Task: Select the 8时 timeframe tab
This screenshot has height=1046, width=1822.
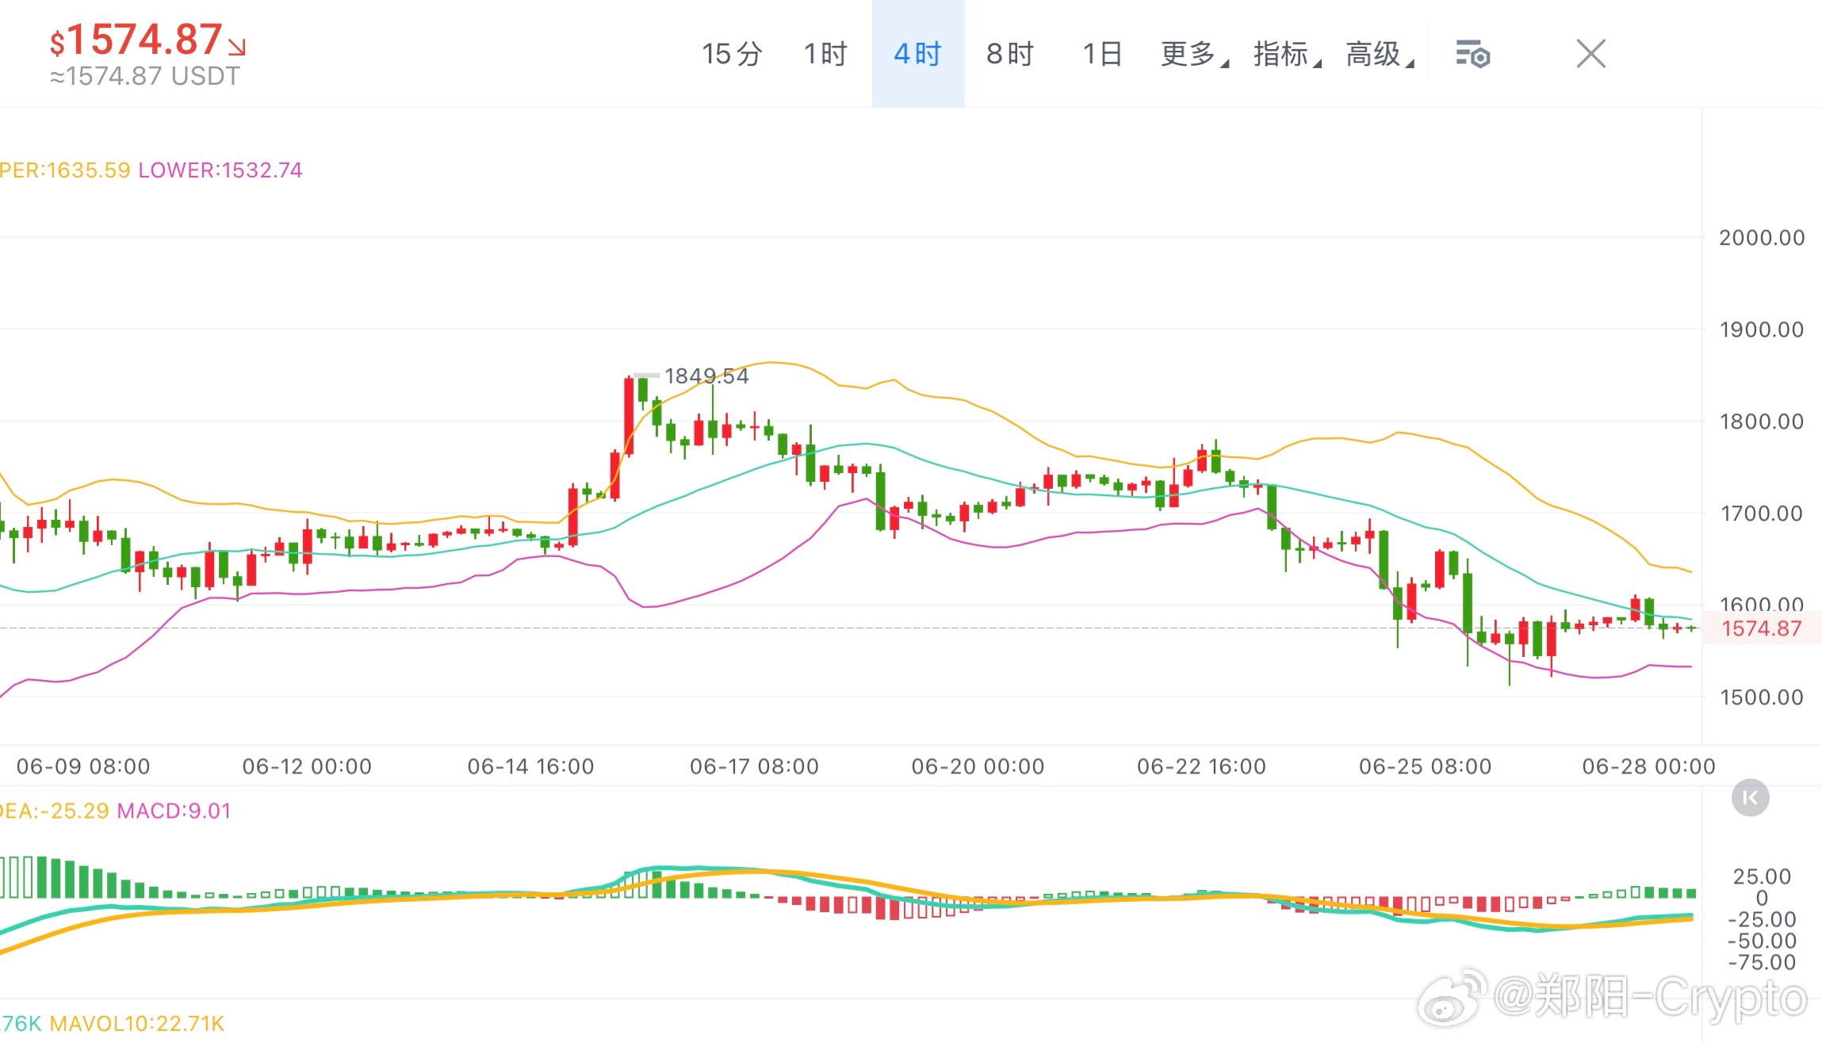Action: coord(1010,54)
